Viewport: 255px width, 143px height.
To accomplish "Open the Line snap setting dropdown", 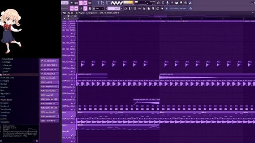I will 99,8.
